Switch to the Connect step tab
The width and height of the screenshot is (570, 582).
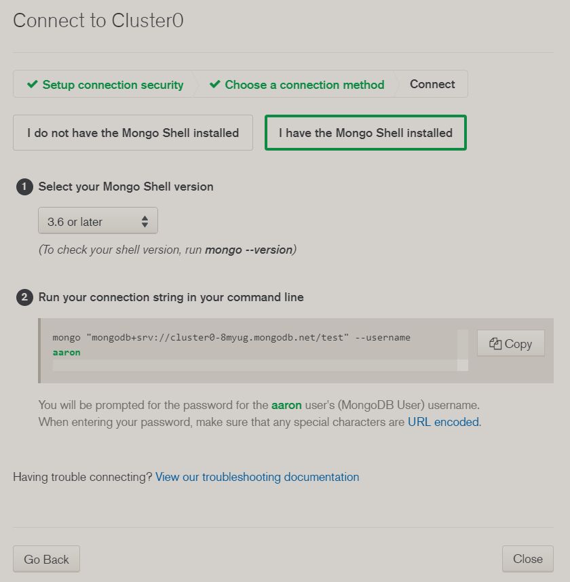coord(432,85)
